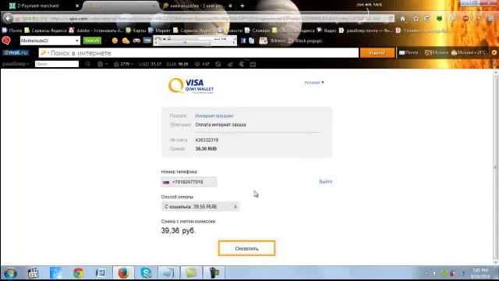
Task: Open the Интернет магазин payee link
Action: [214, 116]
